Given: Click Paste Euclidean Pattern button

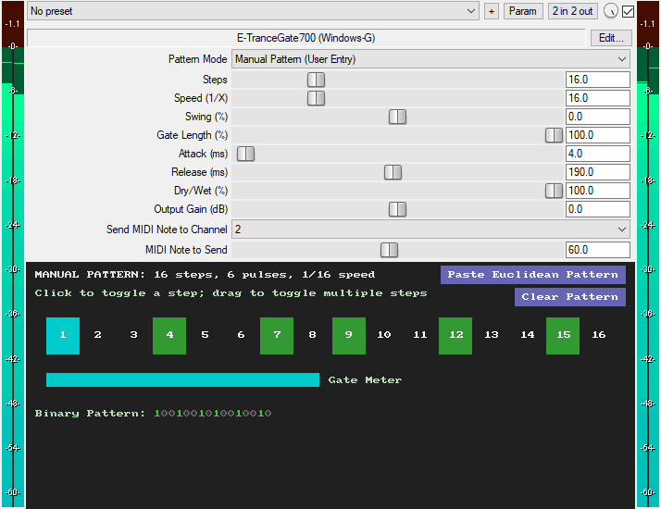Looking at the screenshot, I should [x=533, y=275].
